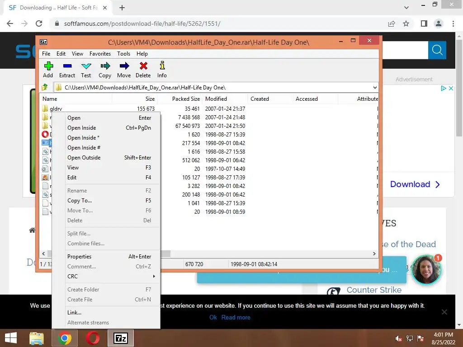This screenshot has width=463, height=347.
Task: Open the Counter Strike link
Action: [x=374, y=290]
